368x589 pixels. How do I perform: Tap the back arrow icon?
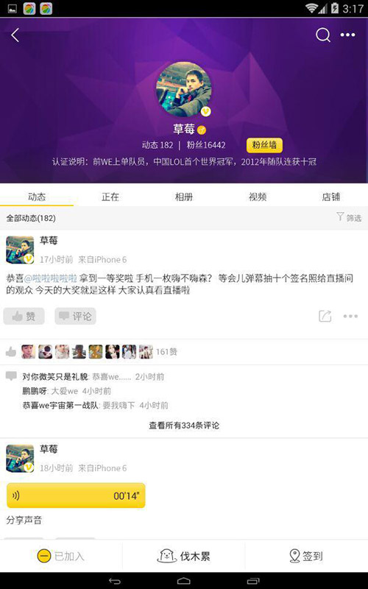(15, 35)
